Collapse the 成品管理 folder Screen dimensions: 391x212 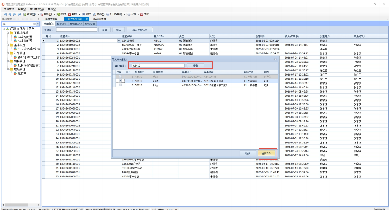tap(8, 69)
